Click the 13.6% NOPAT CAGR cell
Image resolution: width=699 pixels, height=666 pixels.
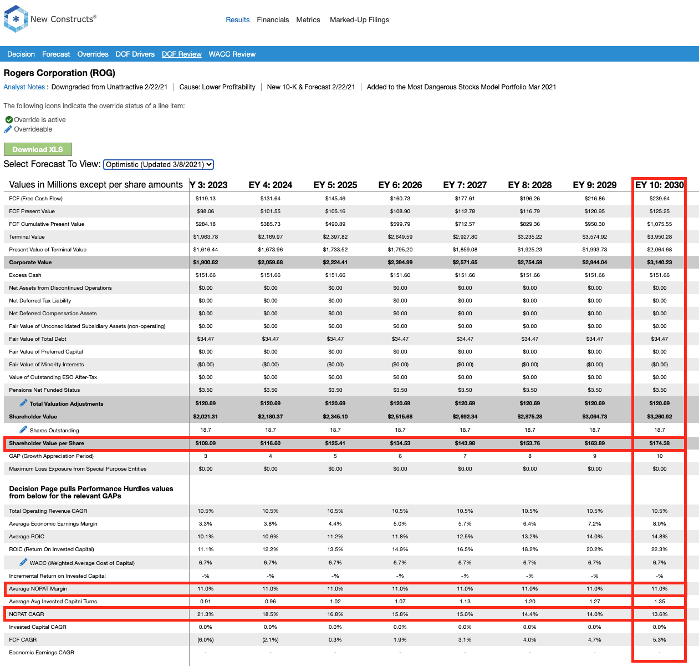[659, 614]
